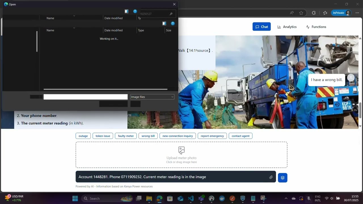Open Outlook from the taskbar
Viewport: 363px width, 204px height.
coord(180,198)
